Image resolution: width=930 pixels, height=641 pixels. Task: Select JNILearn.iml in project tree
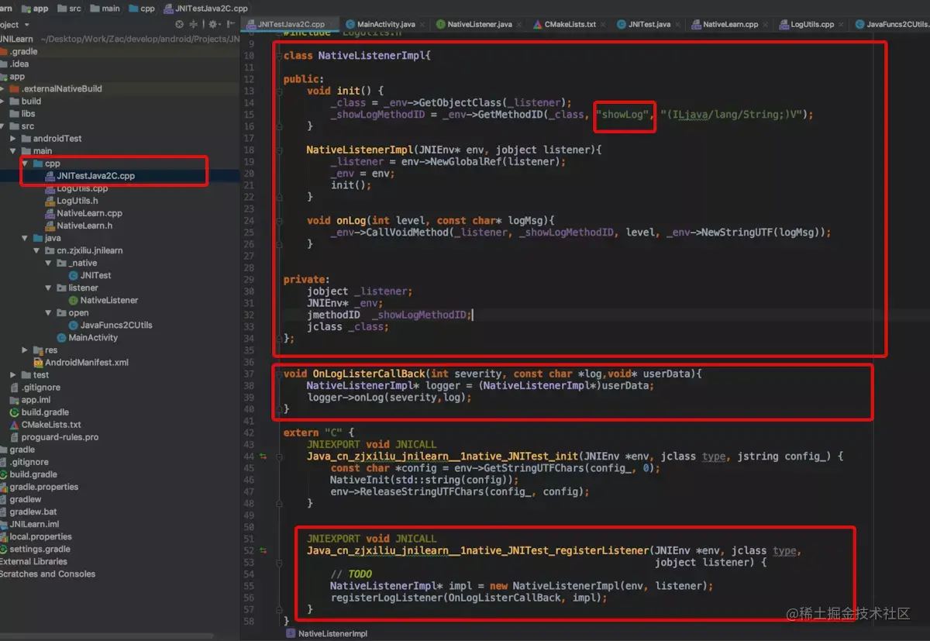tap(34, 524)
